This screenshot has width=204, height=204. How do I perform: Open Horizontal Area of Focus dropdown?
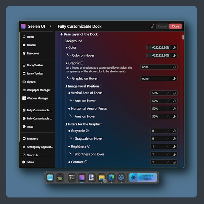[161, 109]
